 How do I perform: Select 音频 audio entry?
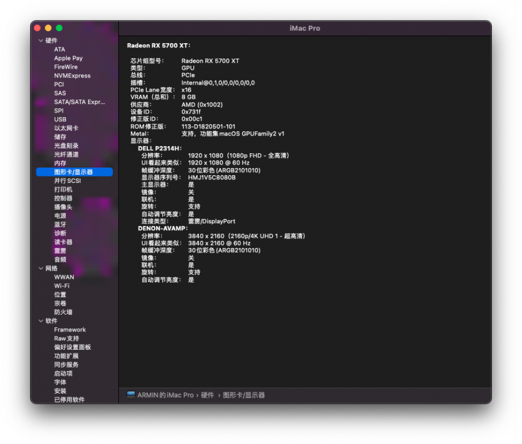60,259
